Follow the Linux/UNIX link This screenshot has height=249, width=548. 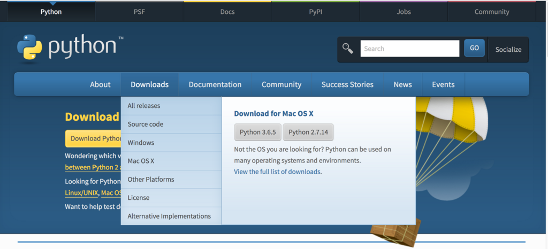(x=81, y=193)
